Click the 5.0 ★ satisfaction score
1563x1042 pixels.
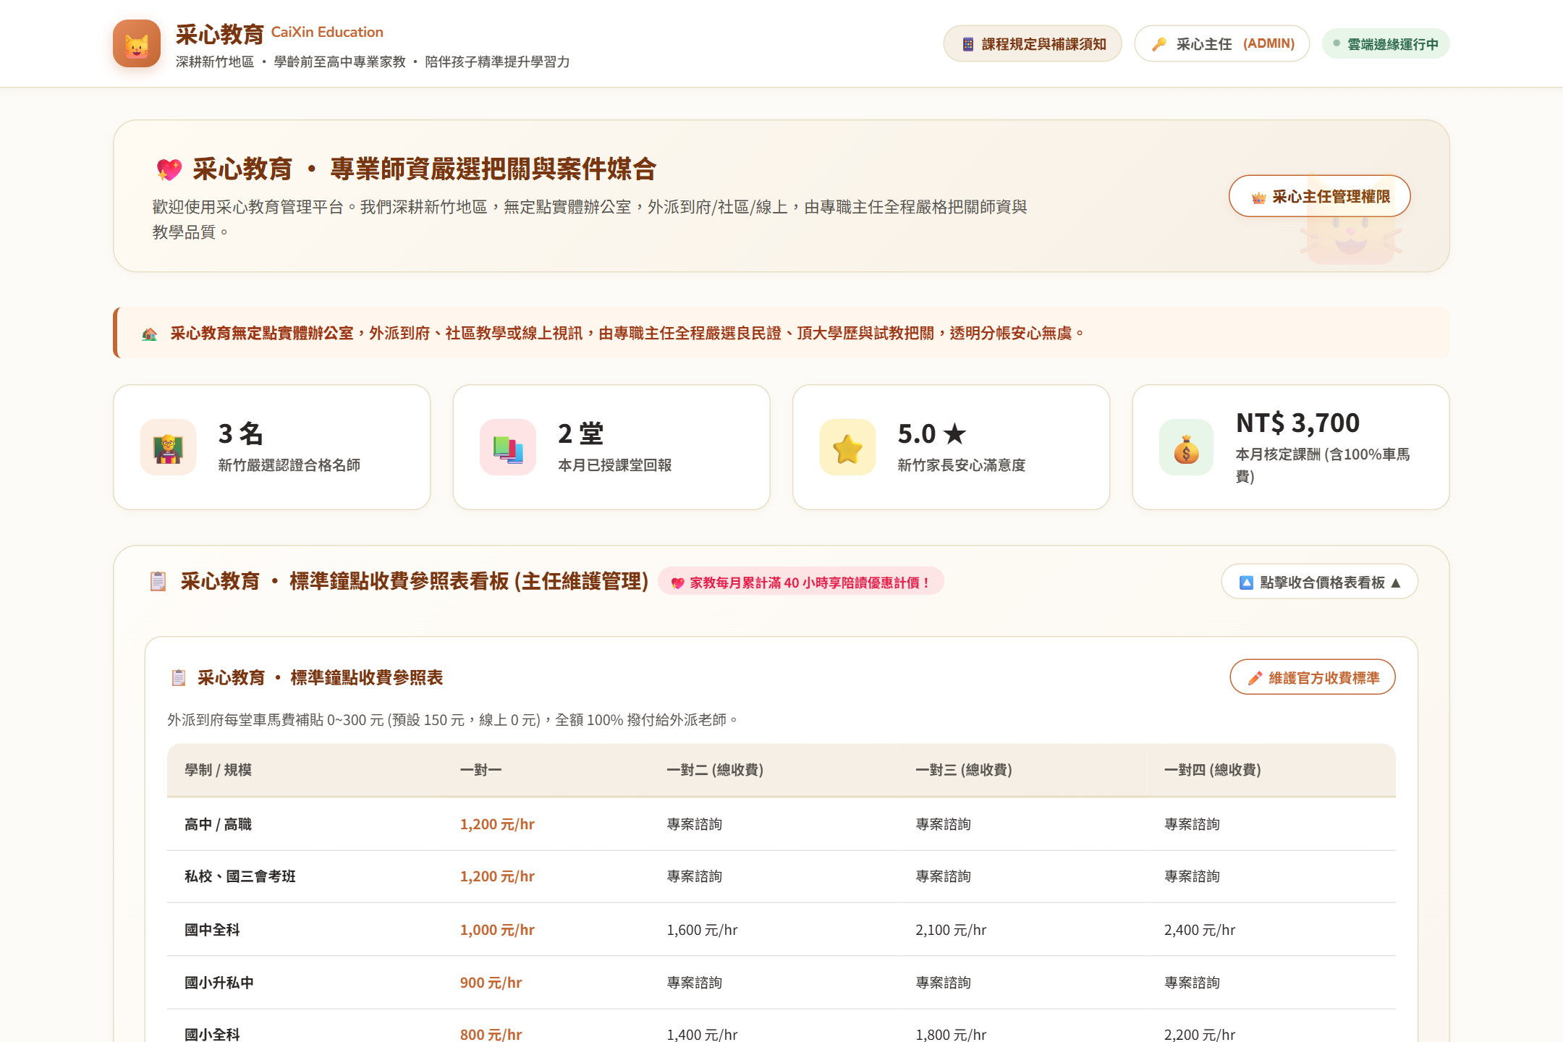(x=932, y=434)
